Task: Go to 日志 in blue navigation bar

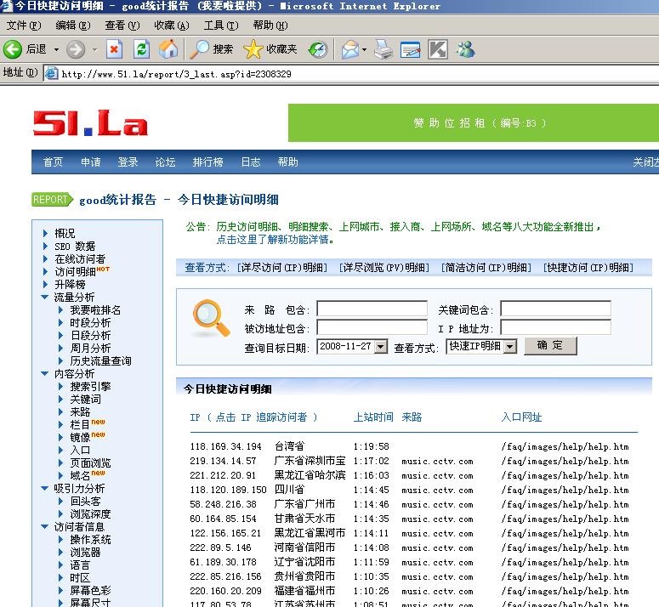Action: [x=251, y=162]
